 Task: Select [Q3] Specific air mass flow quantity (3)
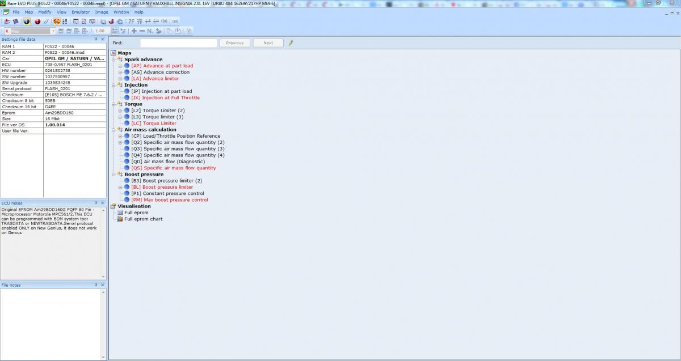coord(178,148)
